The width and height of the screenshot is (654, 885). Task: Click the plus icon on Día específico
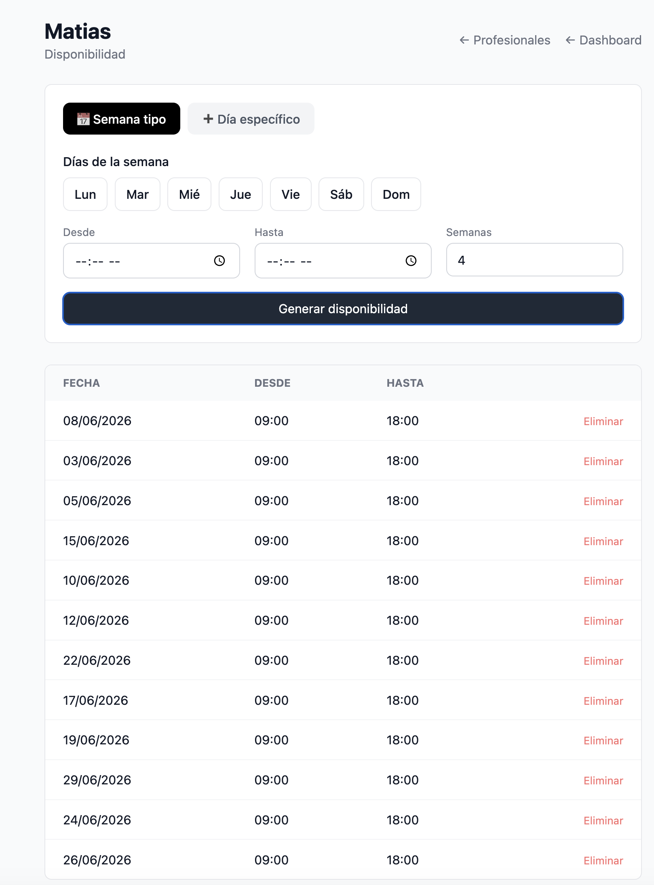coord(208,119)
